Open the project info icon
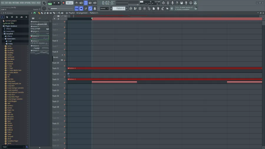 (191, 3)
